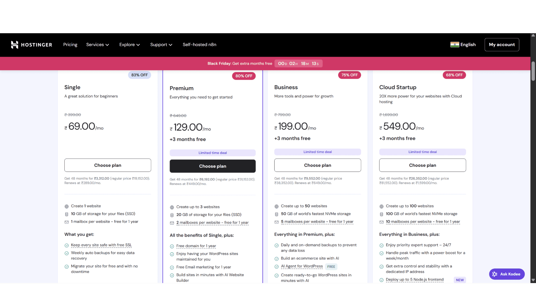Click the storage icon beside 20 GB storage
536x301 pixels.
click(x=172, y=215)
